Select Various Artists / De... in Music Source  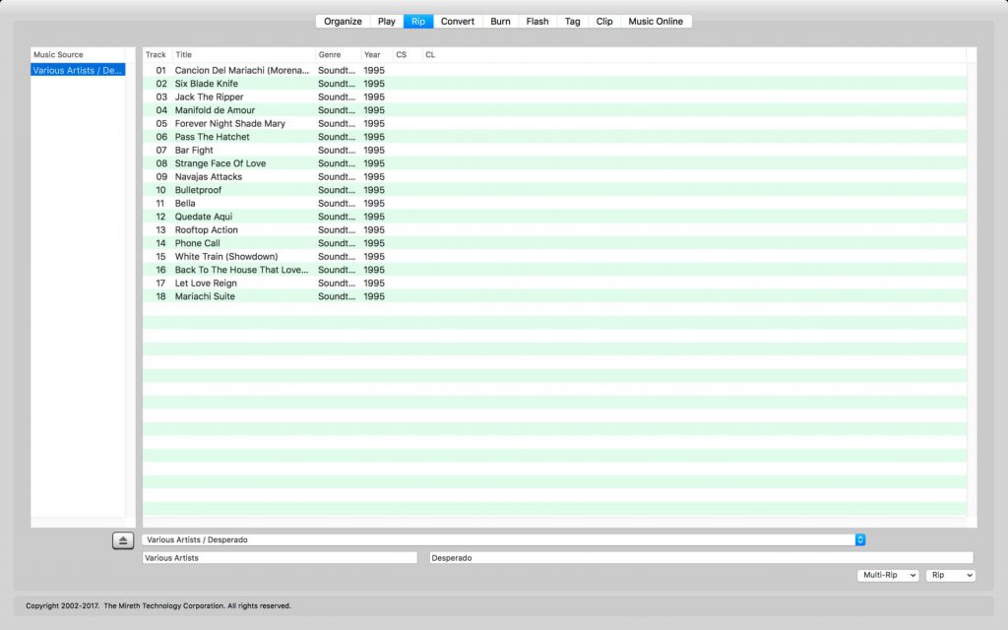pos(79,70)
